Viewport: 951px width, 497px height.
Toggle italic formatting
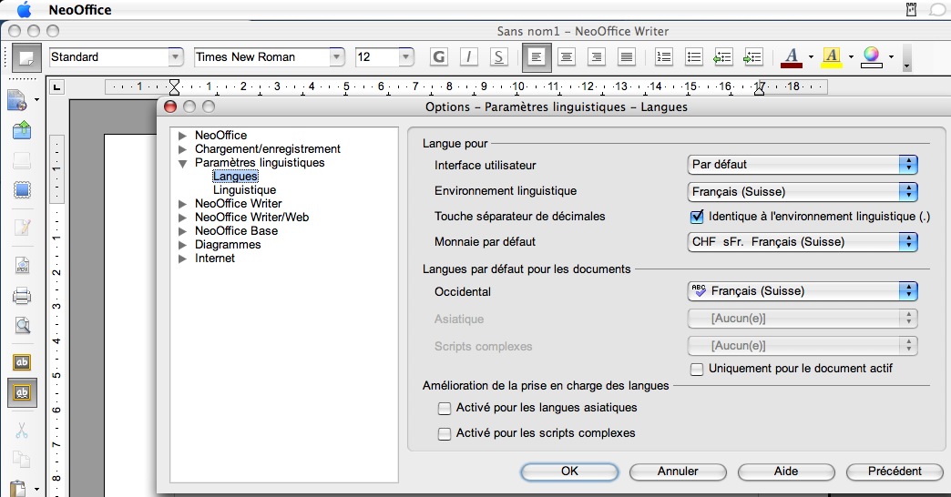coord(468,57)
